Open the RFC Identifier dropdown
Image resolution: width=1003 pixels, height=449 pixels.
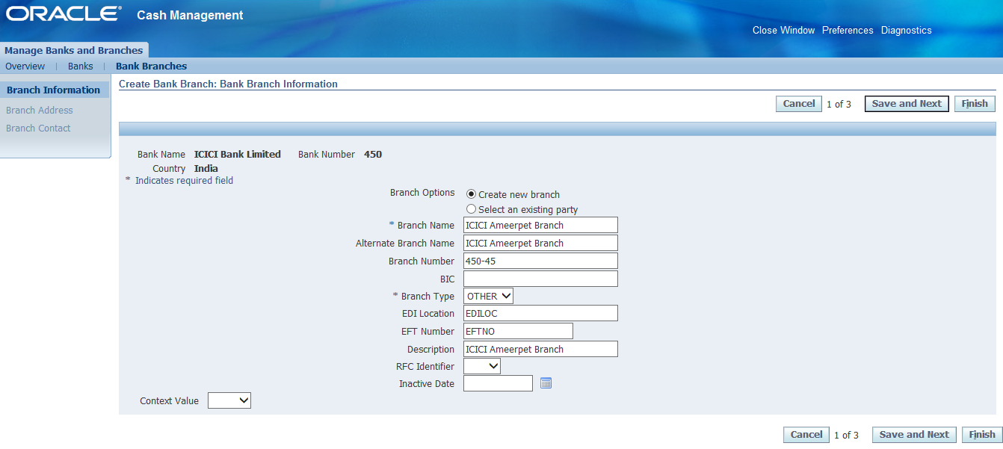(482, 366)
